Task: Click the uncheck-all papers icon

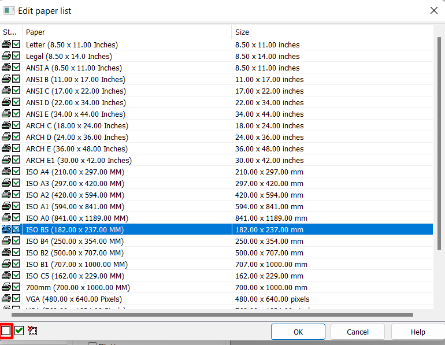Action: click(x=6, y=331)
